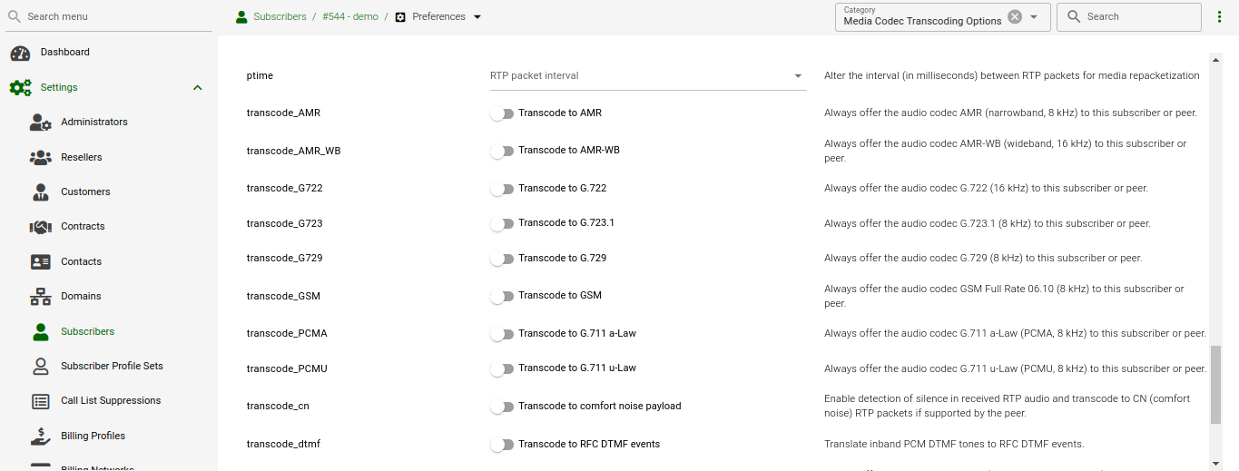
Task: Click the Billing Profiles hand-money icon
Action: [41, 437]
